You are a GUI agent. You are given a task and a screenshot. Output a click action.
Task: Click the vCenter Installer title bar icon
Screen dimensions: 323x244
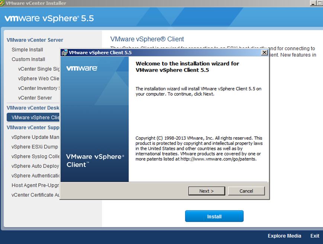coord(2,3)
